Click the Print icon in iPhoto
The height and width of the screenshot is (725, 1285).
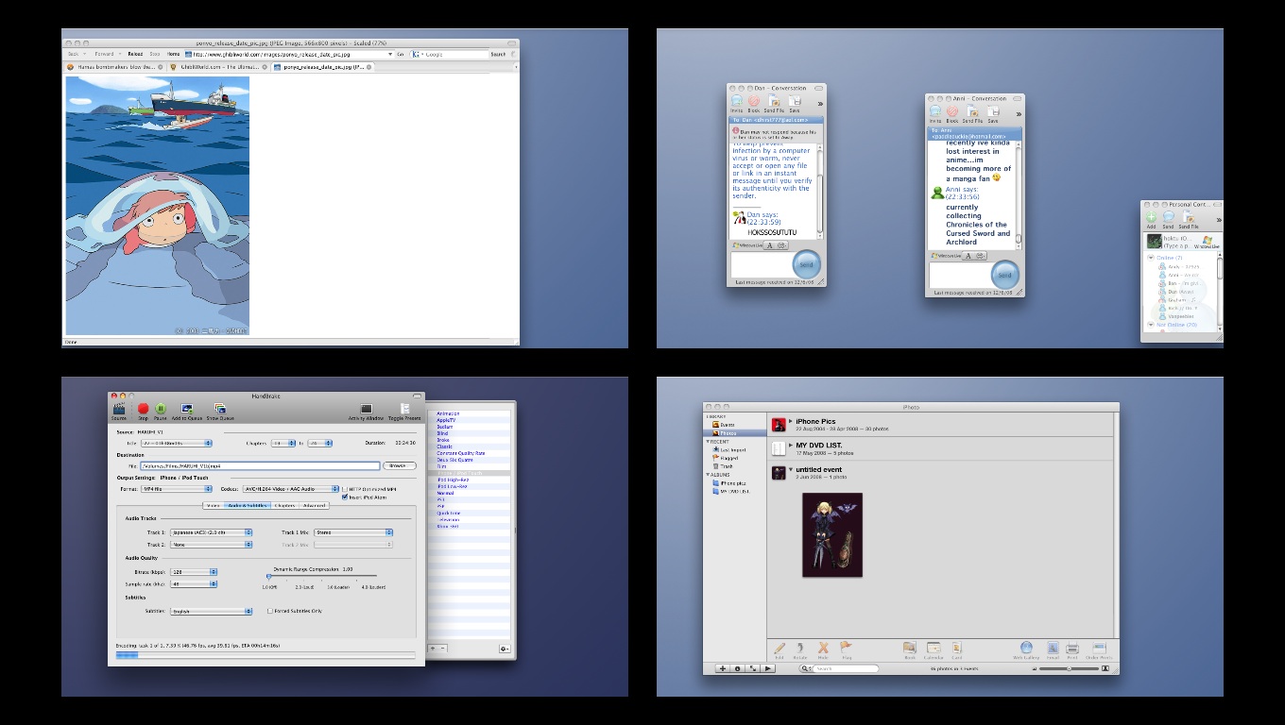point(1072,649)
